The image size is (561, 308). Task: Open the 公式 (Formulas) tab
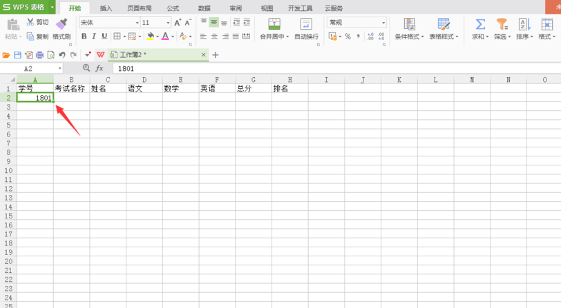click(x=173, y=8)
